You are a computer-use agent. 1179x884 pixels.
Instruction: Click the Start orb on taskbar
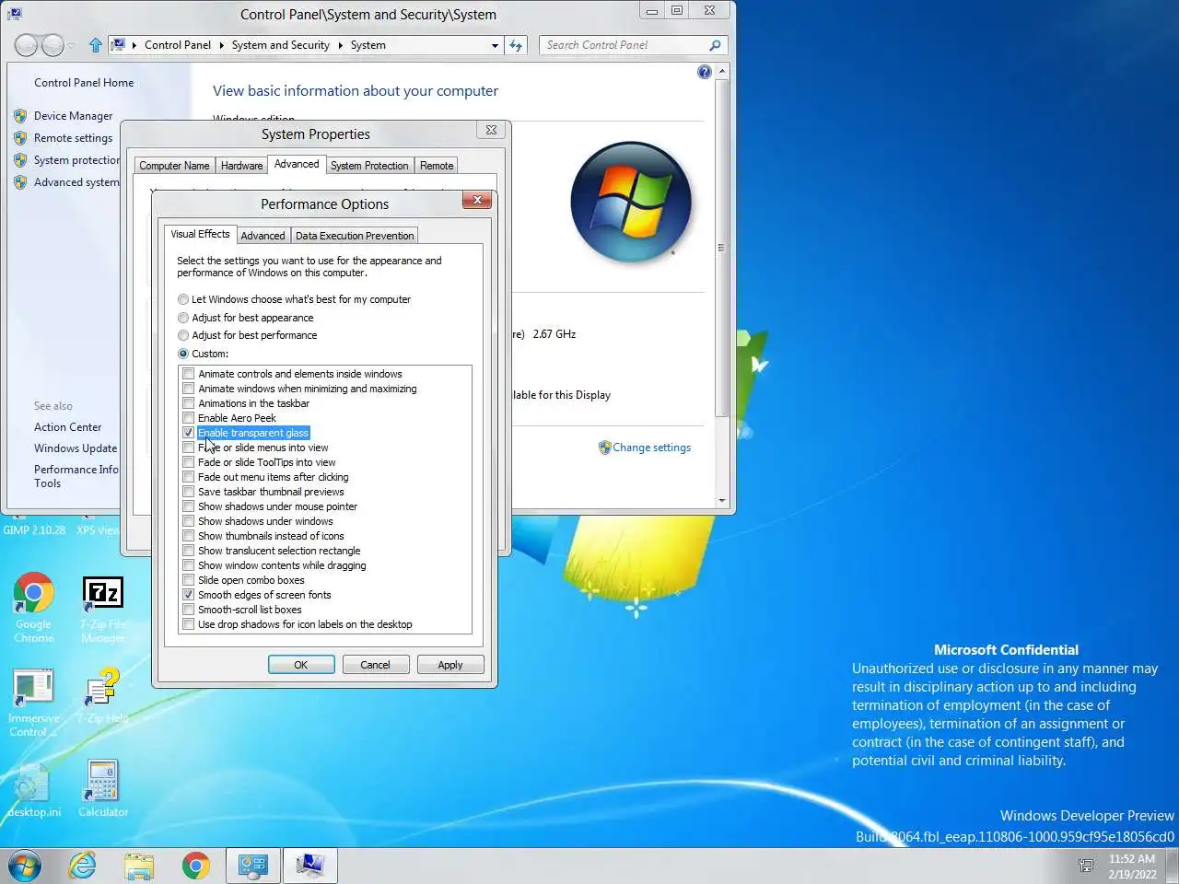[x=25, y=866]
